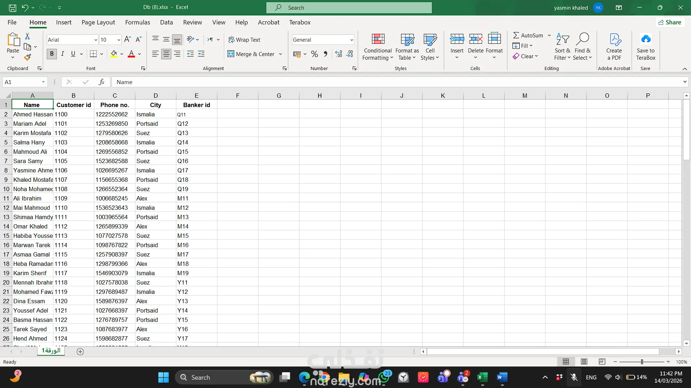Click the Increase Font Size icon
Viewport: 691px width, 388px height.
127,40
